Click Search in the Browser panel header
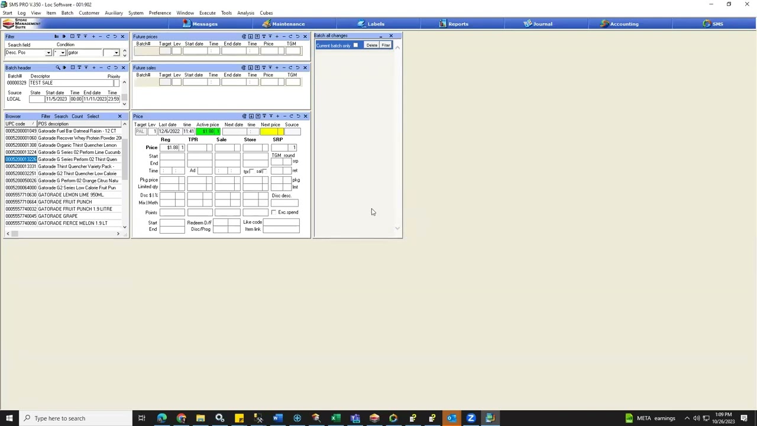 [61, 117]
